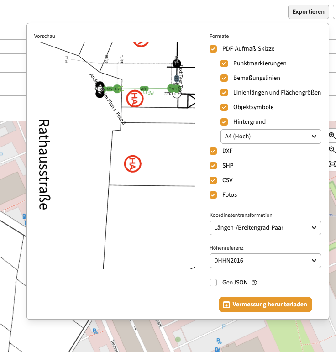Click the GeoJSON help question mark icon
This screenshot has width=336, height=352.
(255, 283)
